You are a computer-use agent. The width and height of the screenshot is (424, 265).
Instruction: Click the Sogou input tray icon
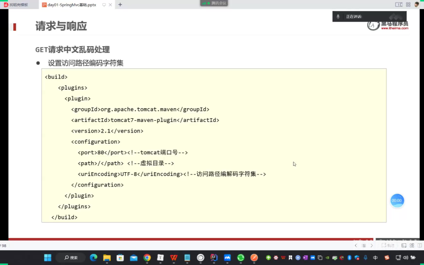[387, 258]
